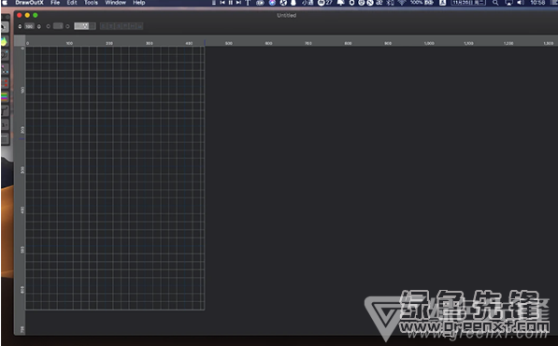
Task: Toggle the round button before the gray field
Action: tap(49, 26)
